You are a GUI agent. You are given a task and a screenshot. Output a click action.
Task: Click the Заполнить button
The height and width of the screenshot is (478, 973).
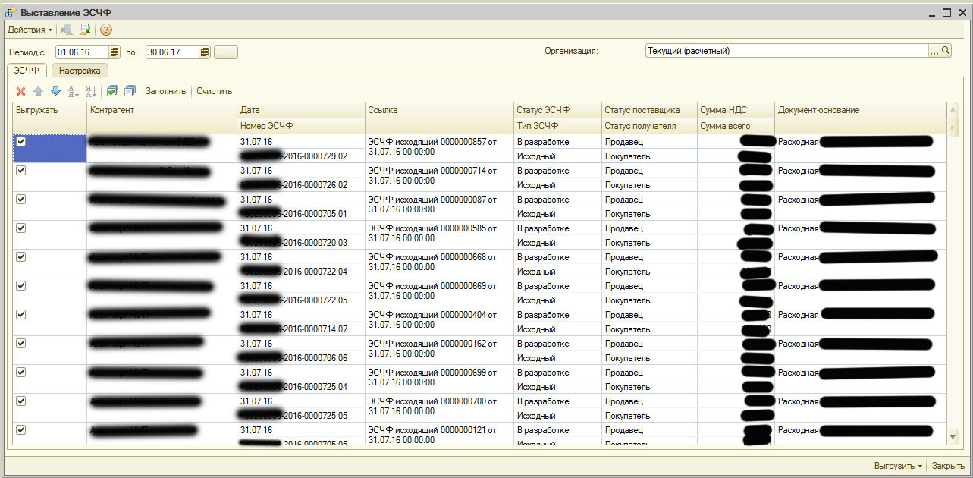pyautogui.click(x=165, y=91)
